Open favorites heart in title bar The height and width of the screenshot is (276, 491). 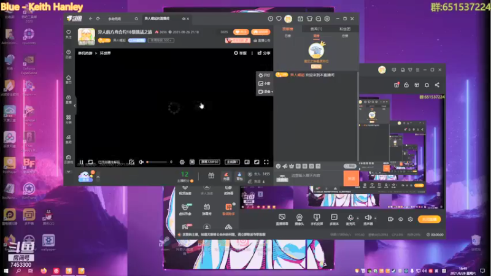279,19
